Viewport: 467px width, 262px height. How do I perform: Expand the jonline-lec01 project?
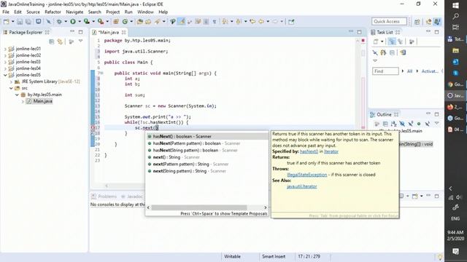tap(5, 49)
